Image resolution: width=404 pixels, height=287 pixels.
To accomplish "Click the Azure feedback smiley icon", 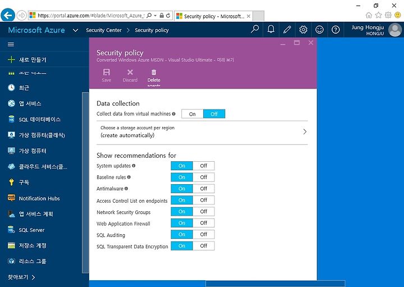I will (x=319, y=29).
